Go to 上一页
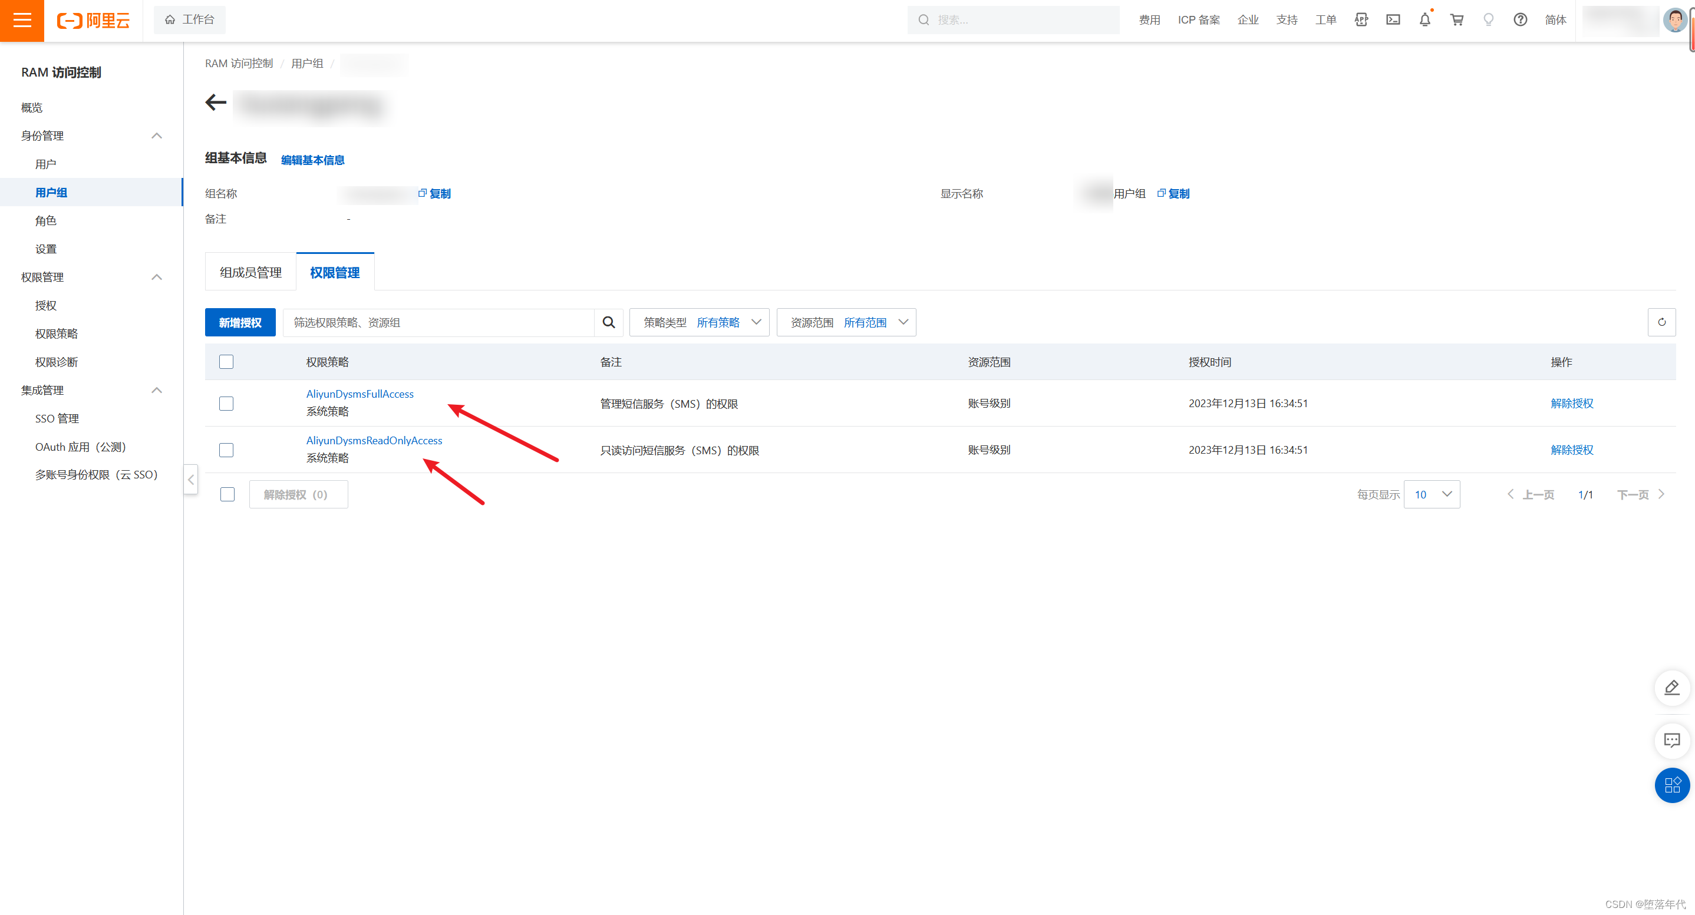 point(1531,494)
